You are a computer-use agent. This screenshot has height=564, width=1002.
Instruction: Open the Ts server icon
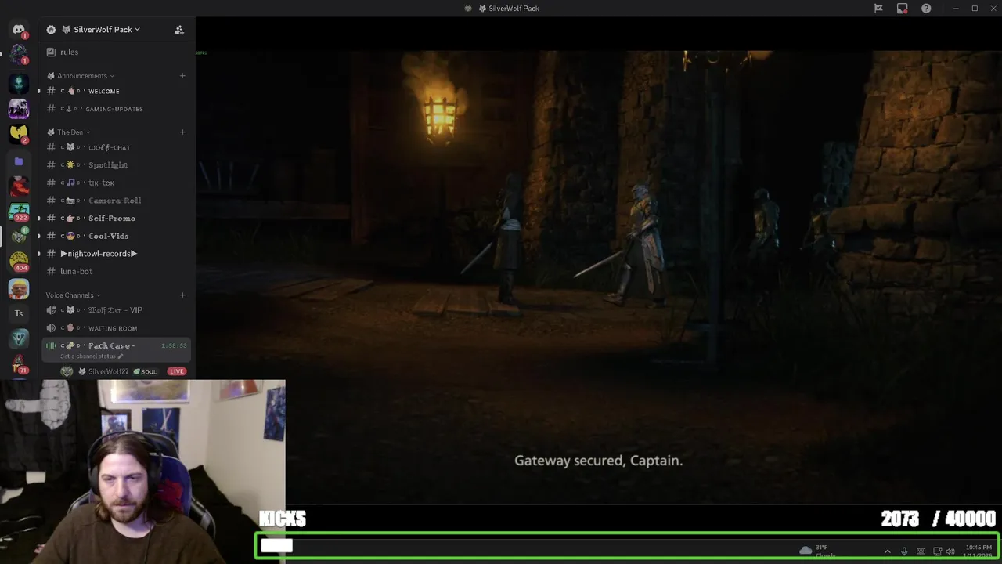19,313
